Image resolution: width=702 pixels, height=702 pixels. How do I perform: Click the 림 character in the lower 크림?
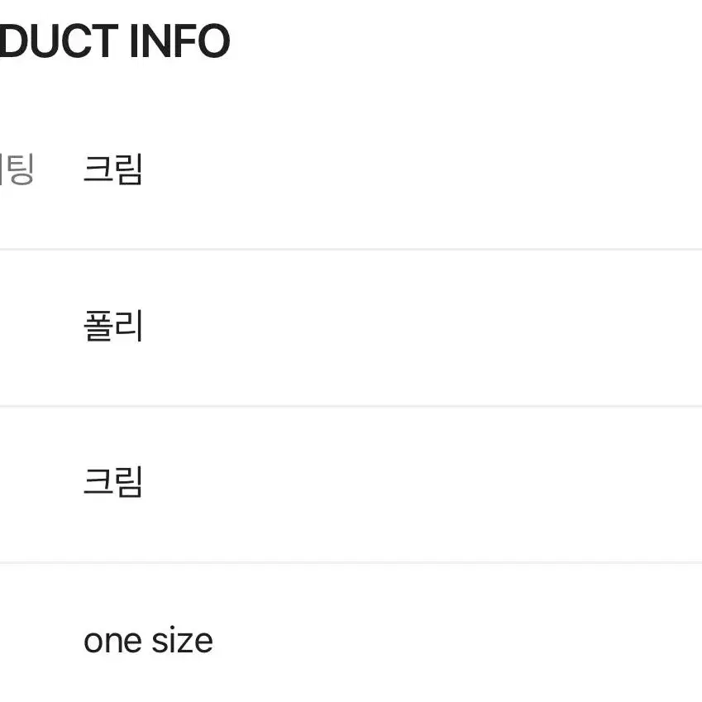[129, 482]
